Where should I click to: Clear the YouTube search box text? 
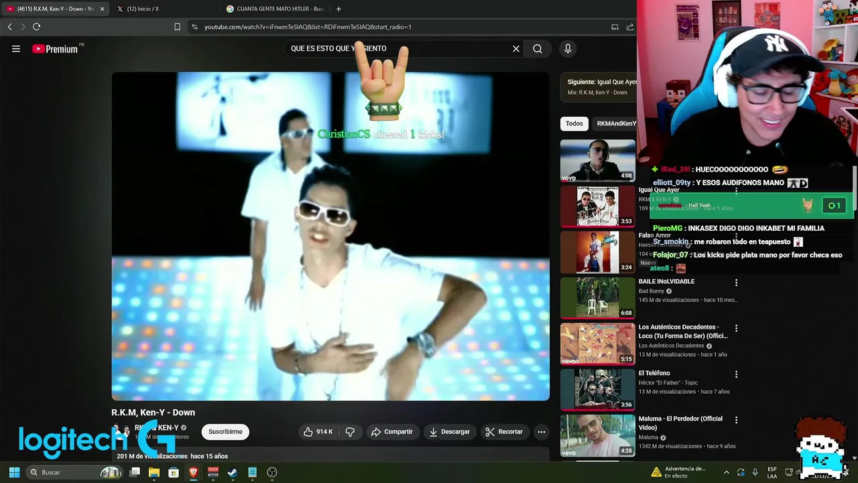[516, 49]
